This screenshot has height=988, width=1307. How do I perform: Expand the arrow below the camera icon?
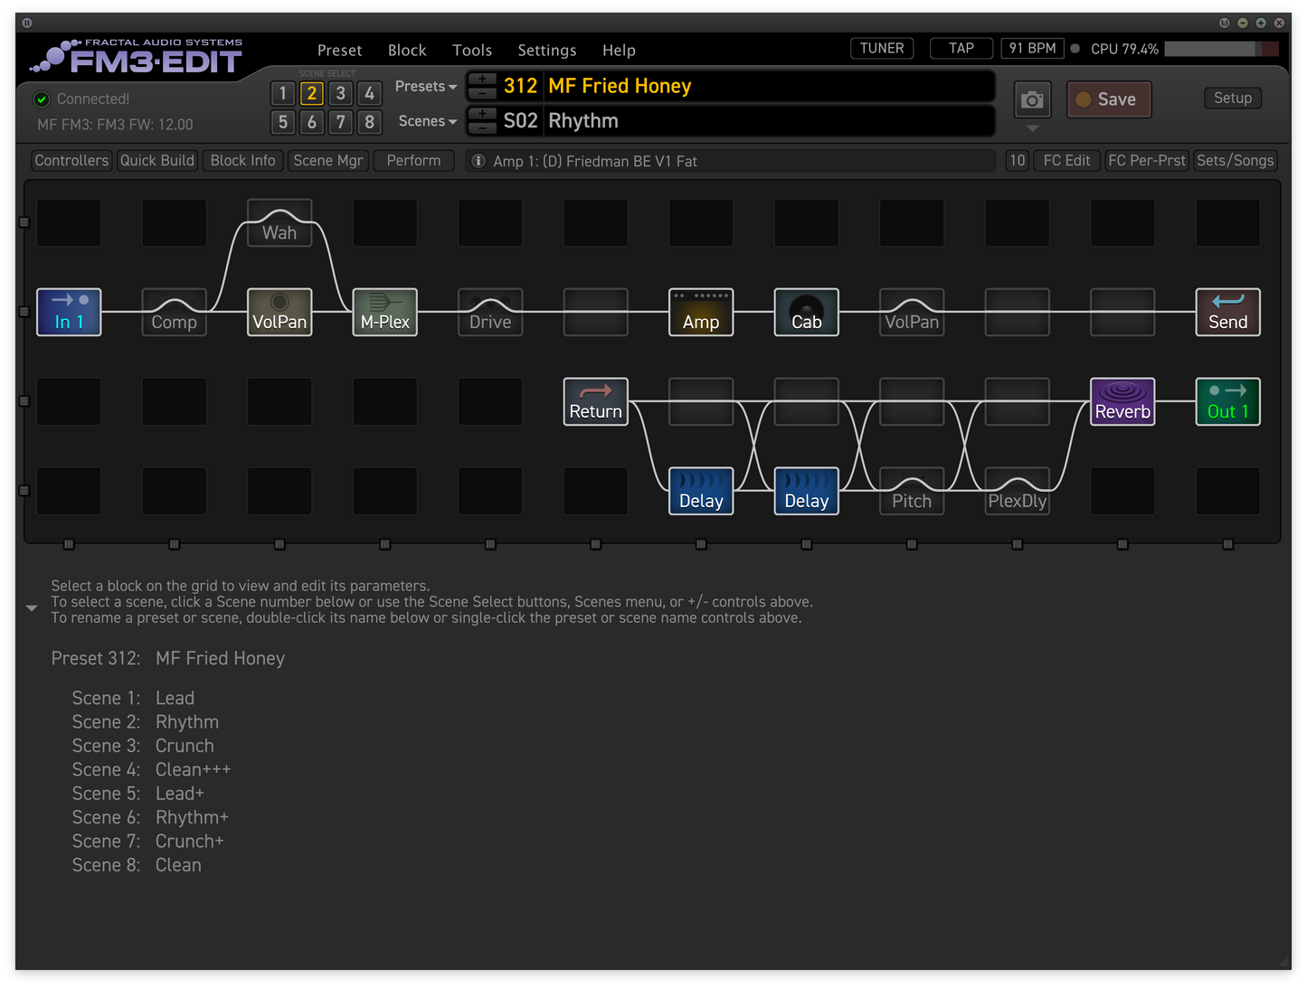point(1032,128)
